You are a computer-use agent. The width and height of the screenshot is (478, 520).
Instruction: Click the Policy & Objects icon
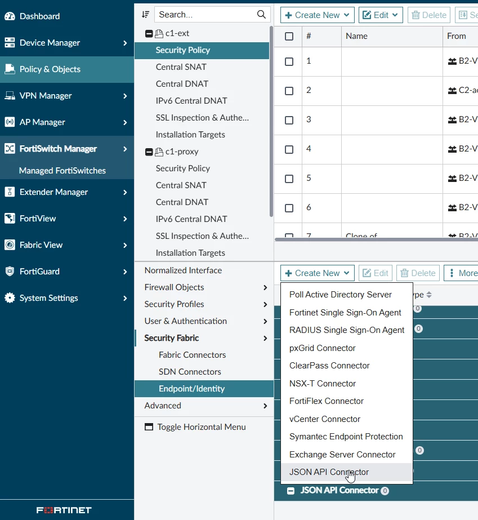tap(10, 69)
